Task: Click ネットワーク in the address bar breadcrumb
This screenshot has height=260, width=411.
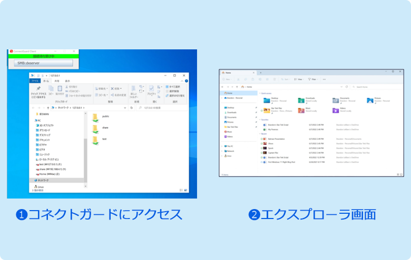Action: tap(63, 108)
